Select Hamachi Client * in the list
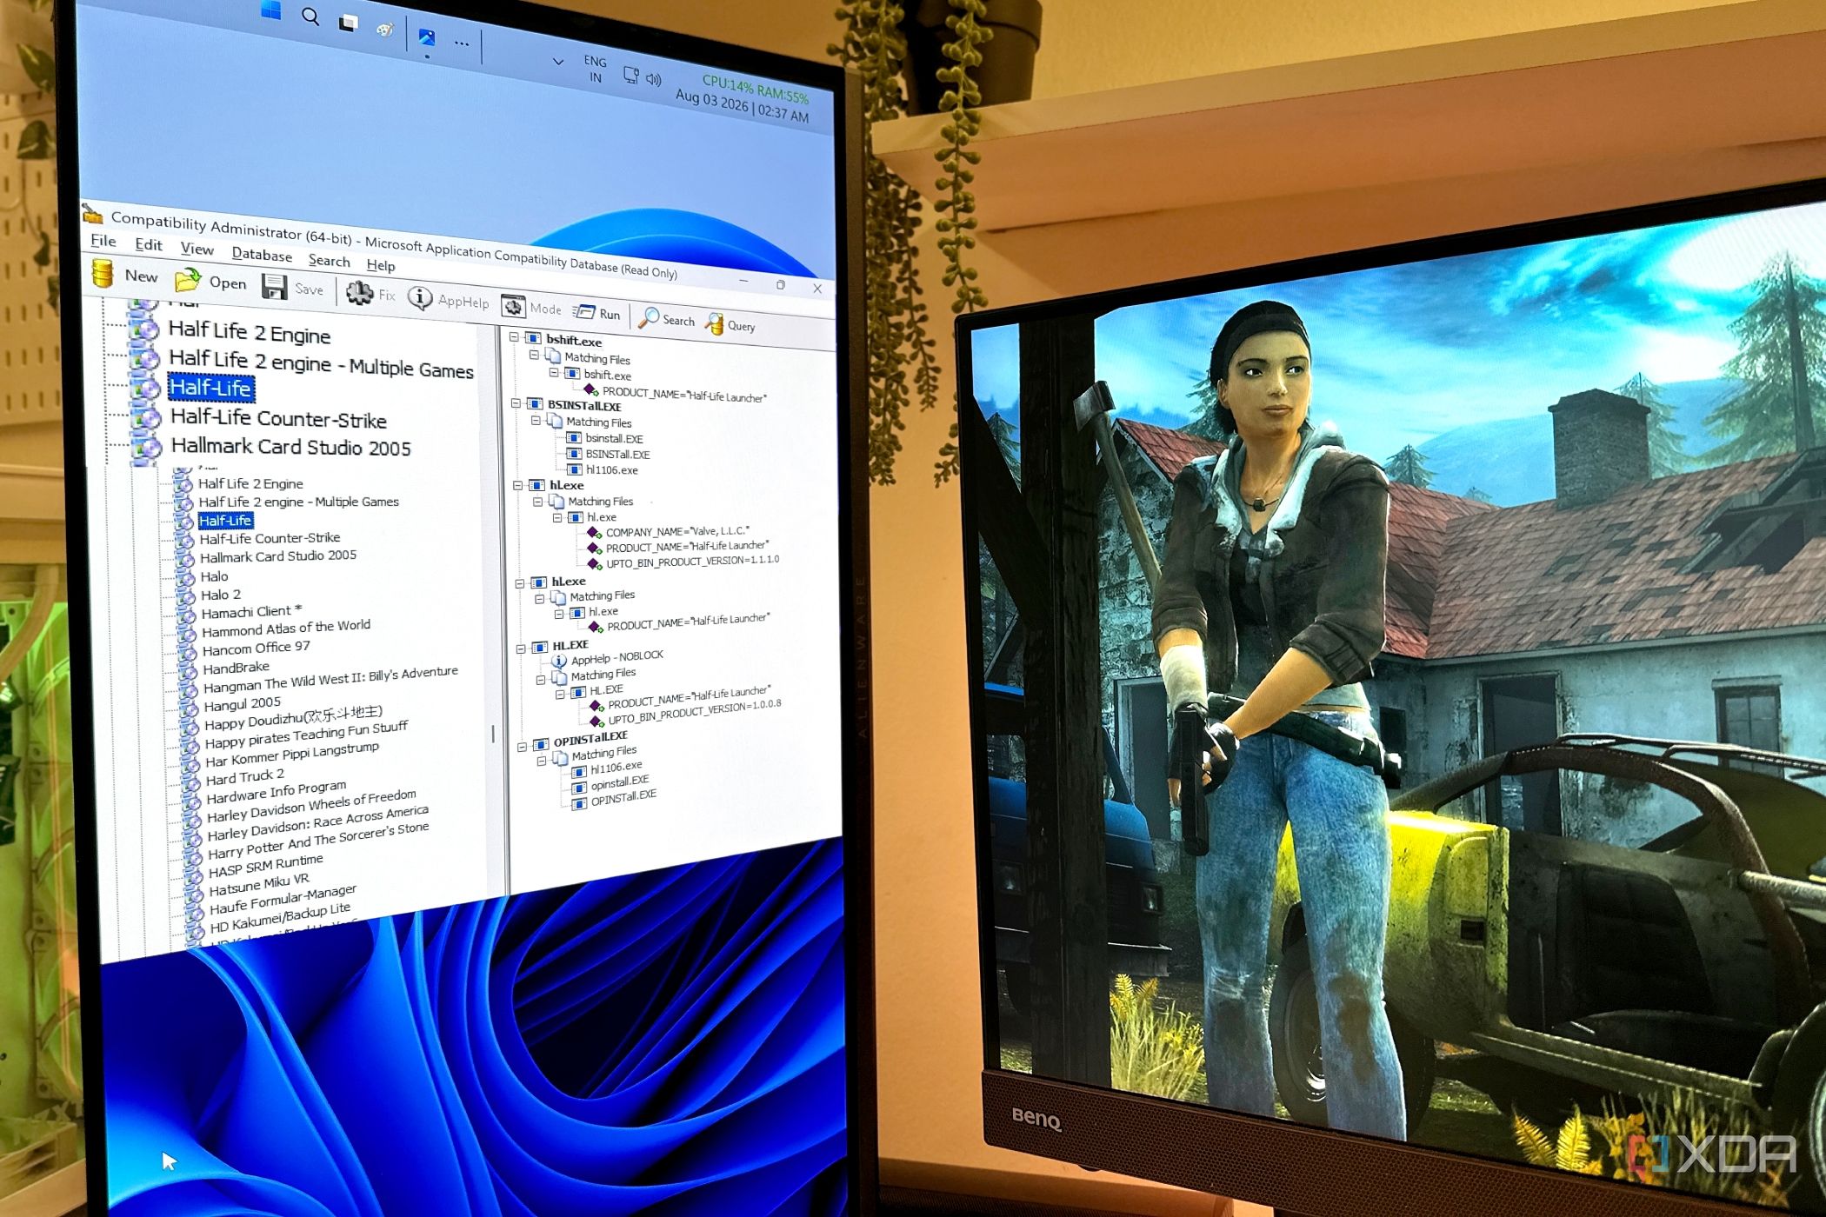 point(251,612)
